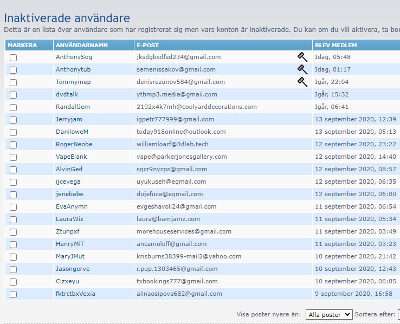The image size is (400, 324).
Task: Sort by the MARKERA column header
Action: pos(22,45)
